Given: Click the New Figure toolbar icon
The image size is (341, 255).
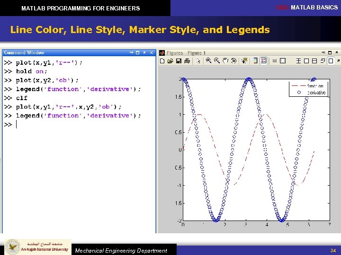Looking at the screenshot, I should (162, 61).
